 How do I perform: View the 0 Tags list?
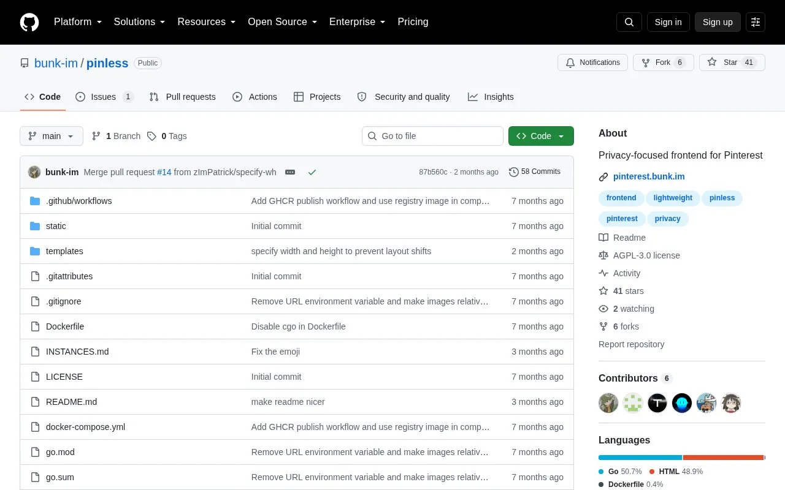pyautogui.click(x=167, y=136)
